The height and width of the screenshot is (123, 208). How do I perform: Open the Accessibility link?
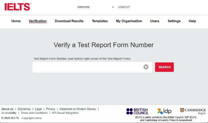(x=9, y=113)
